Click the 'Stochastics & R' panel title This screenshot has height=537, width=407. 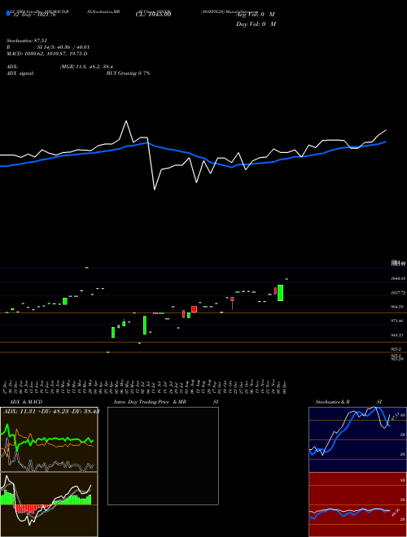click(332, 402)
